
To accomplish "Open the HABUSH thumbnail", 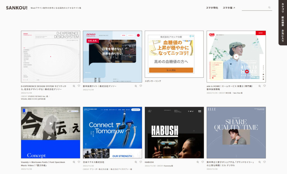I will tap(174, 133).
